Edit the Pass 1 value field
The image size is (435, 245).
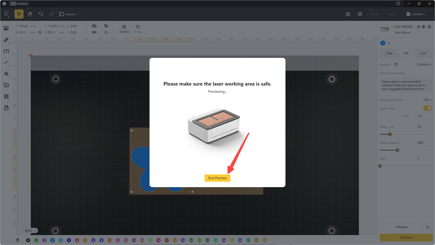pos(424,159)
